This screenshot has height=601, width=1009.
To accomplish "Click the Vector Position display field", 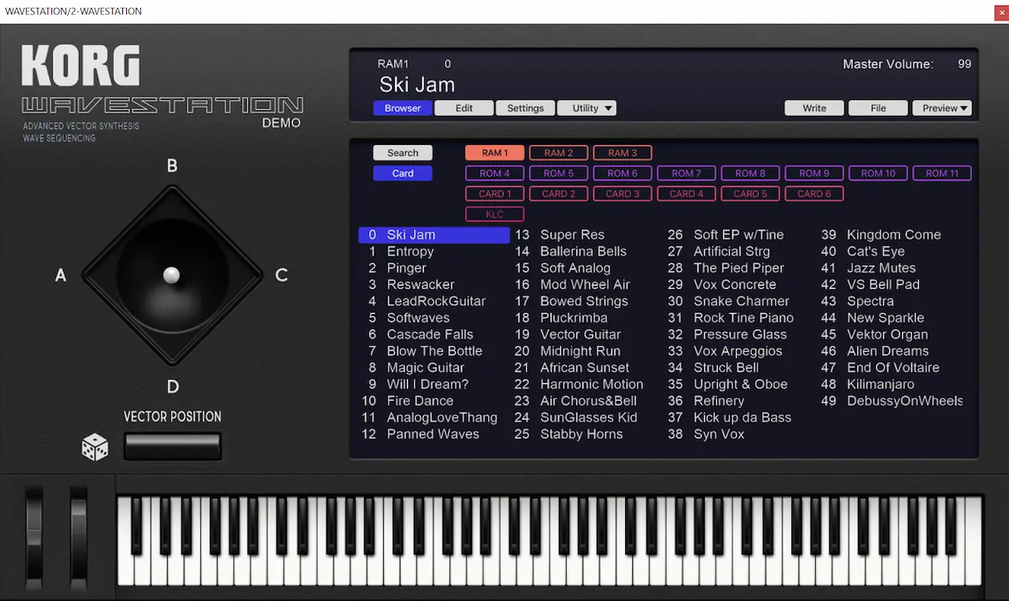I will point(173,446).
